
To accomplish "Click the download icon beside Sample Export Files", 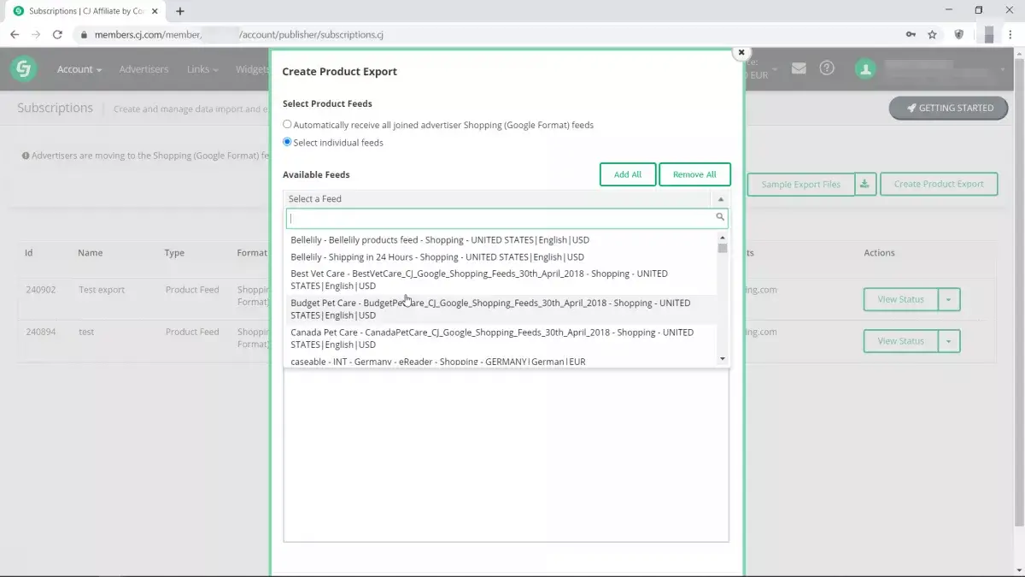I will pyautogui.click(x=865, y=184).
